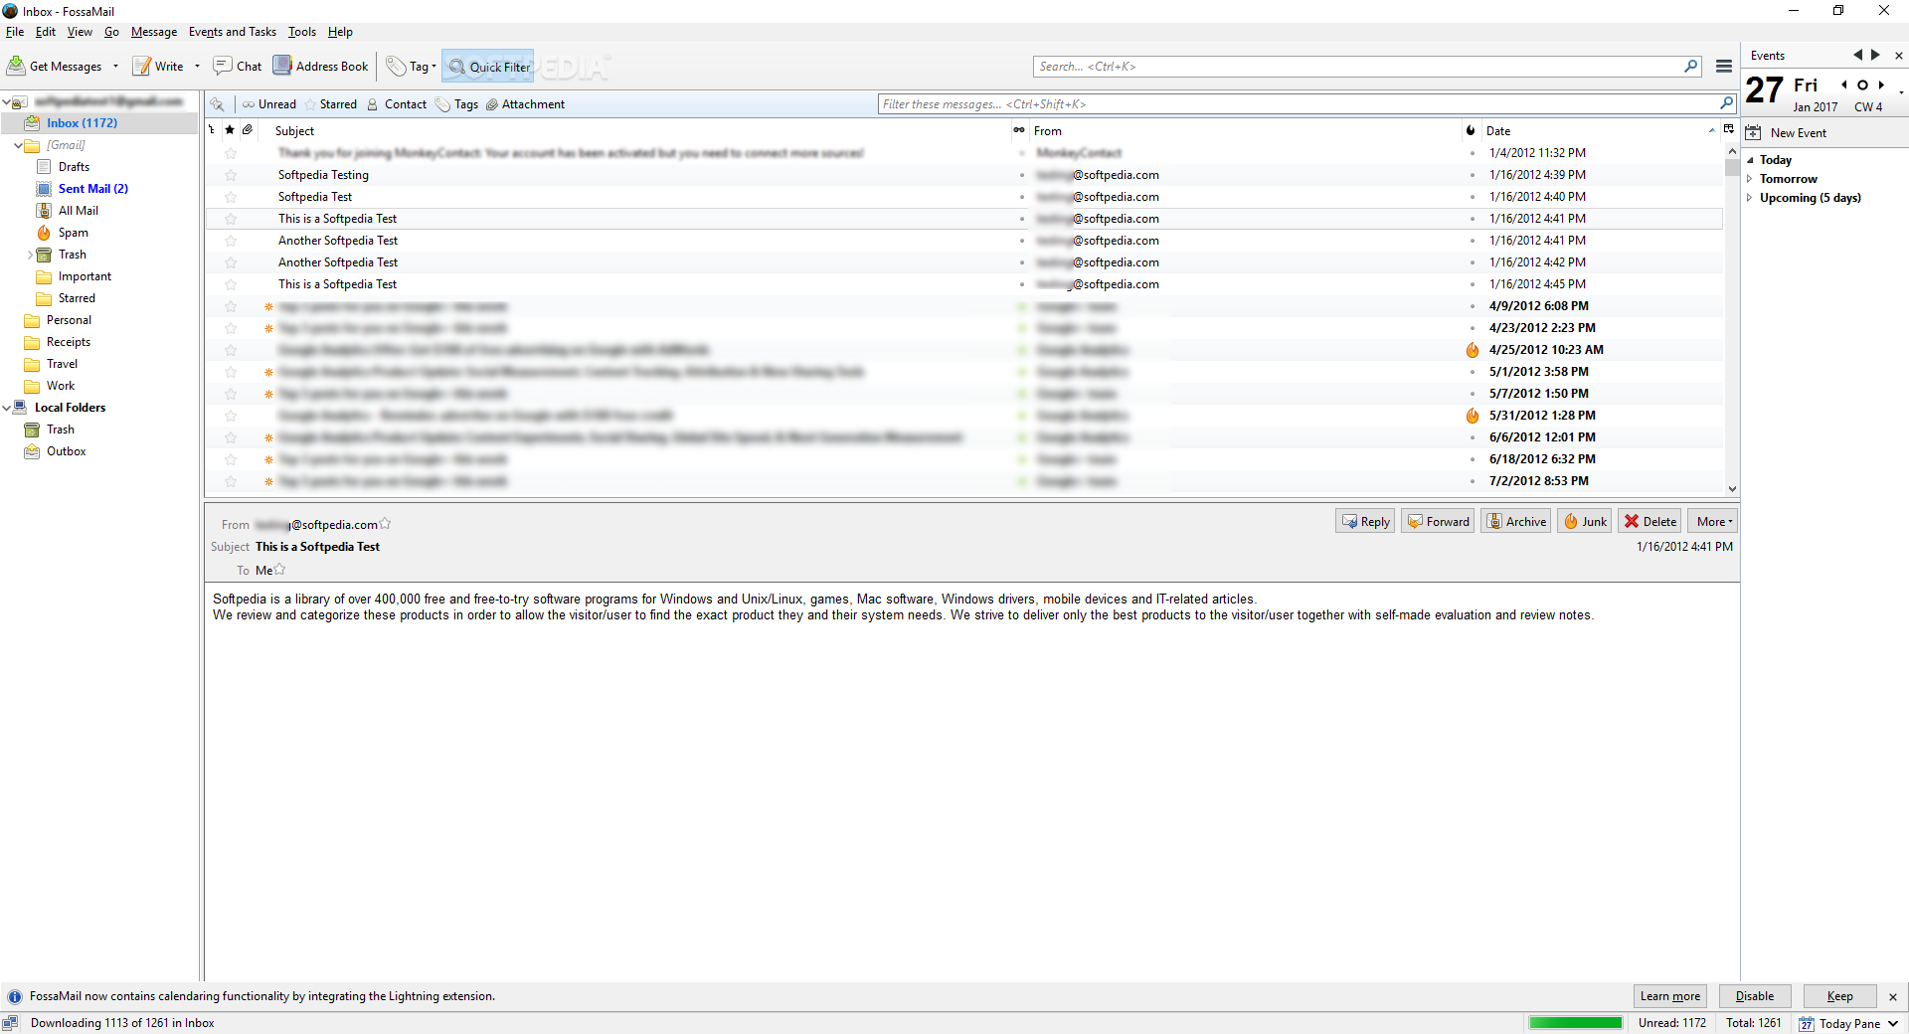Viewport: 1909px width, 1034px height.
Task: Close the Events today pane
Action: 1899,56
